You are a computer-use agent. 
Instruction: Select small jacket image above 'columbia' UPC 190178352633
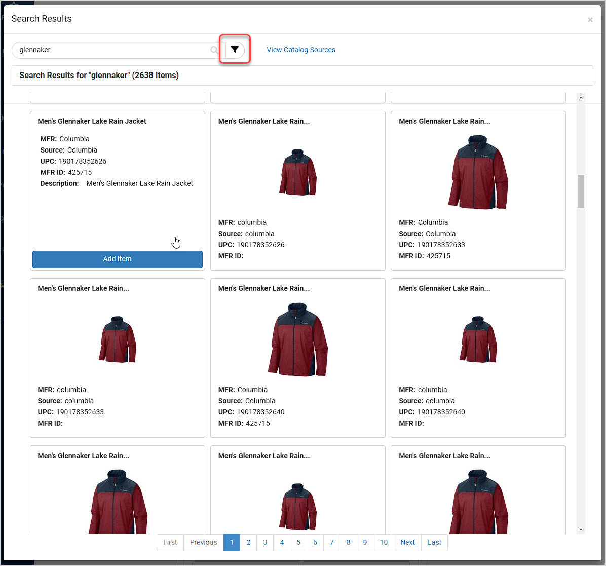point(118,339)
